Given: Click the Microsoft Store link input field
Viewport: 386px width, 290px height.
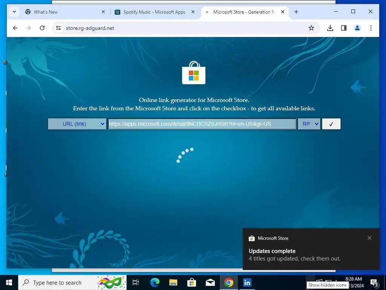Looking at the screenshot, I should 202,124.
